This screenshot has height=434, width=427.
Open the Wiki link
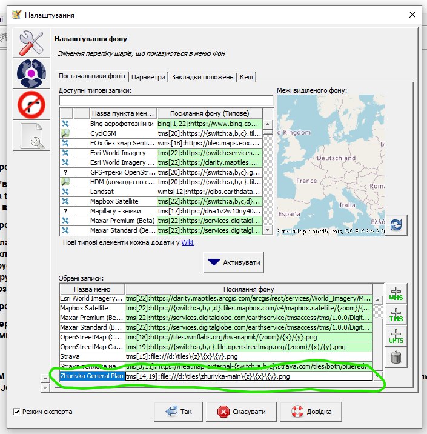[x=187, y=242]
